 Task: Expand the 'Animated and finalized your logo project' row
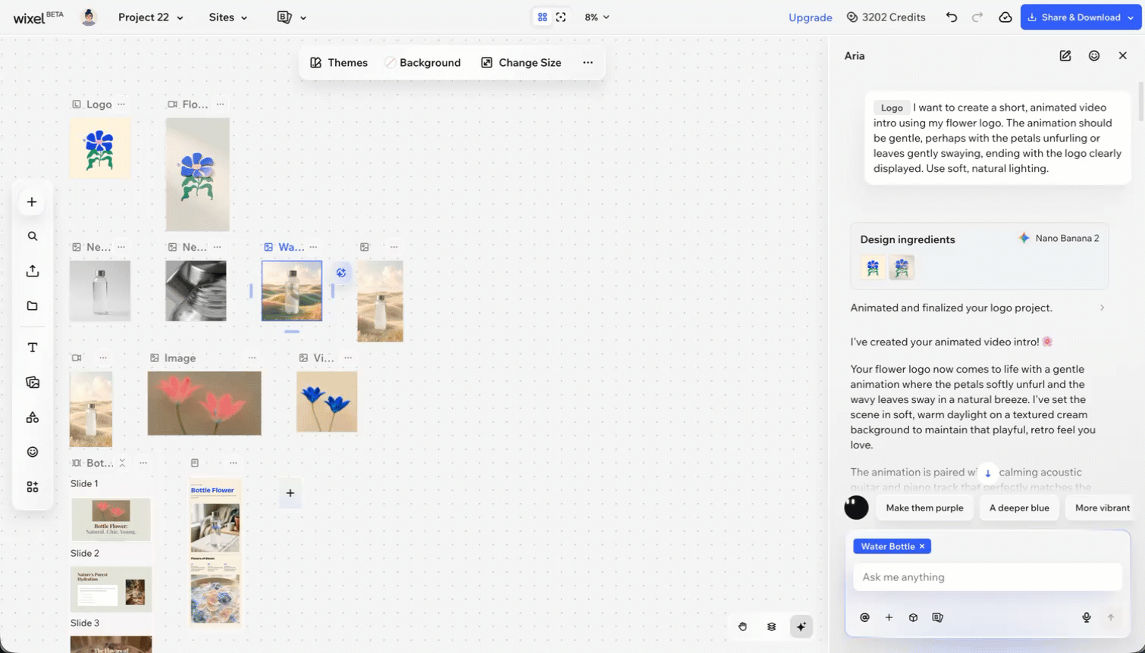(978, 308)
